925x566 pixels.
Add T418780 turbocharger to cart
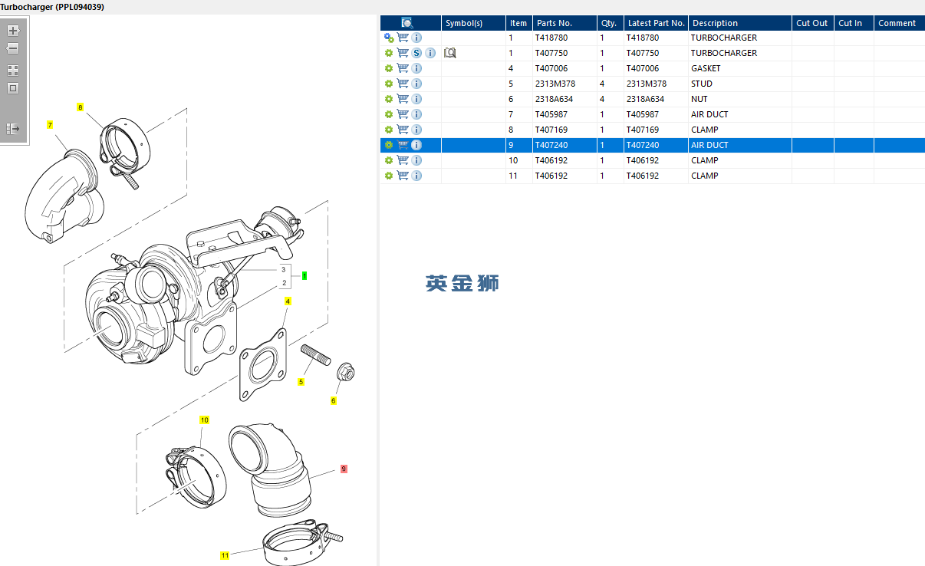pyautogui.click(x=403, y=38)
